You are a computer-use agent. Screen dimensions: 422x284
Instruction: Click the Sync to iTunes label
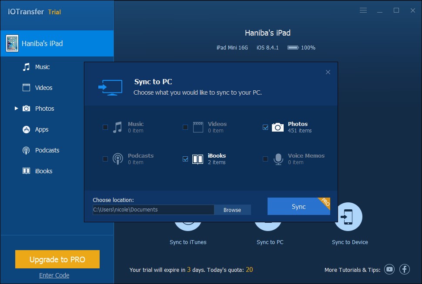[188, 242]
